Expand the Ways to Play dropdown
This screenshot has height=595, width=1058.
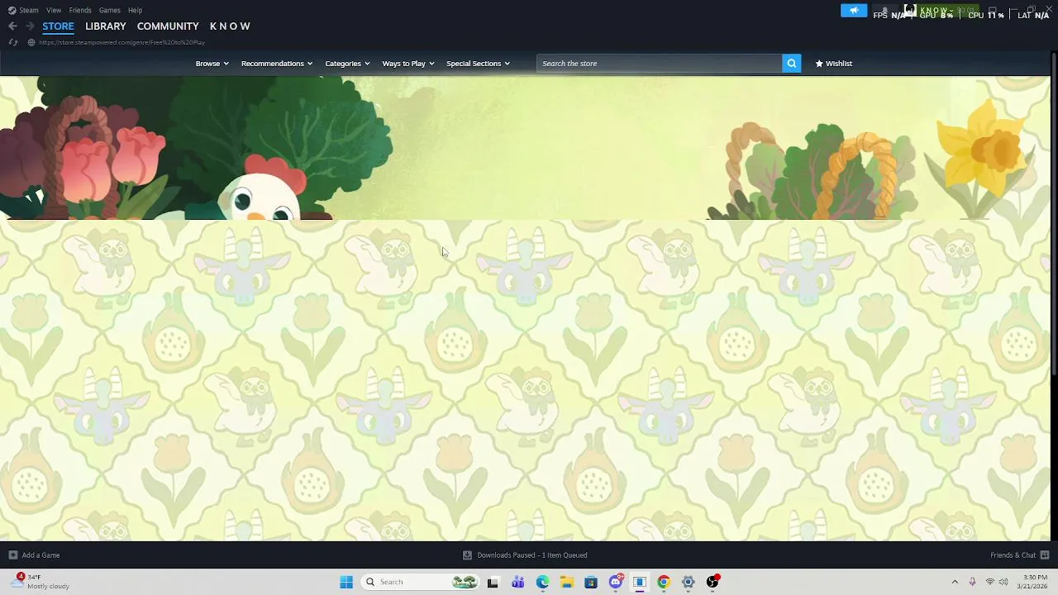point(408,64)
